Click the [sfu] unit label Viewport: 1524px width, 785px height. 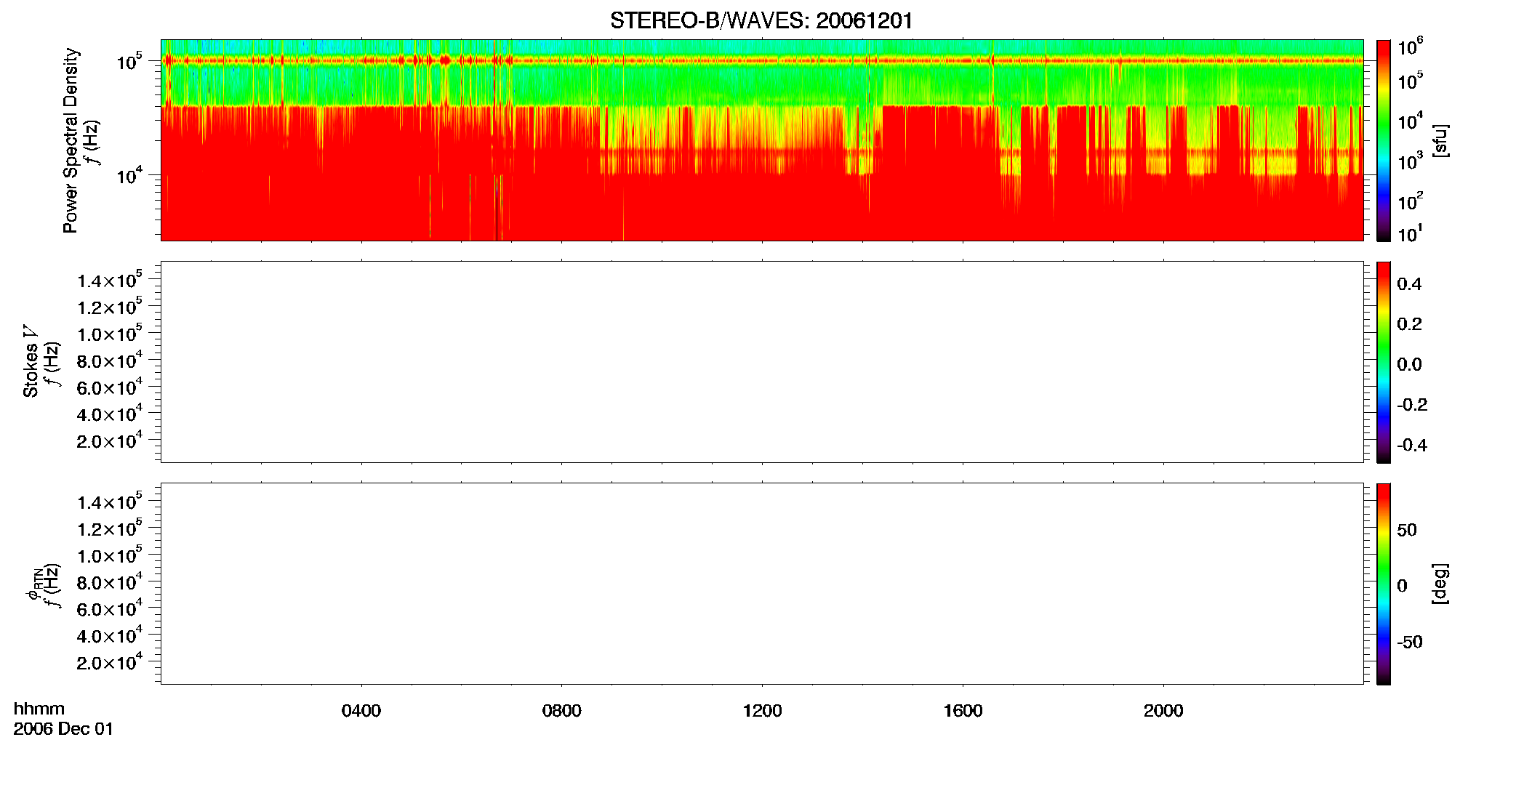pos(1440,140)
